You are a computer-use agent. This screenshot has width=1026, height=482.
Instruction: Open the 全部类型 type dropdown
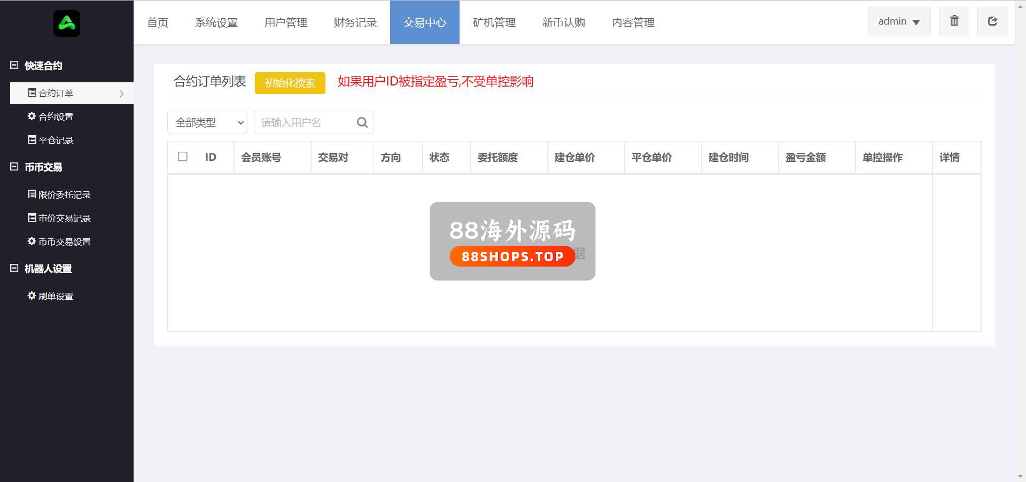[x=207, y=122]
